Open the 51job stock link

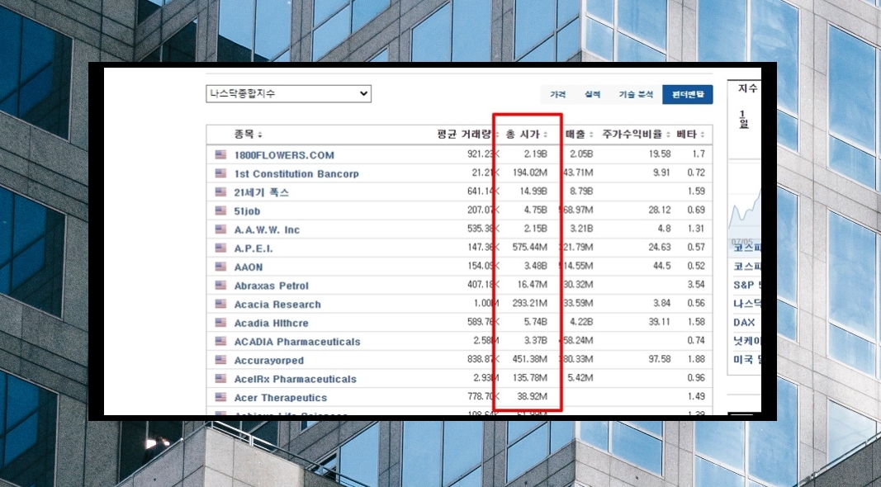pyautogui.click(x=247, y=211)
